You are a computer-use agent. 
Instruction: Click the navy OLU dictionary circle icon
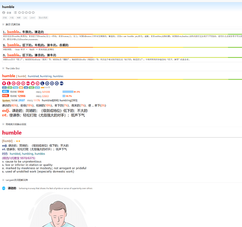[61, 83]
